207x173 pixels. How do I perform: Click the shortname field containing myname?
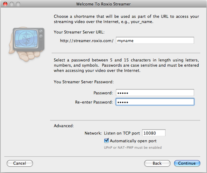pos(155,41)
